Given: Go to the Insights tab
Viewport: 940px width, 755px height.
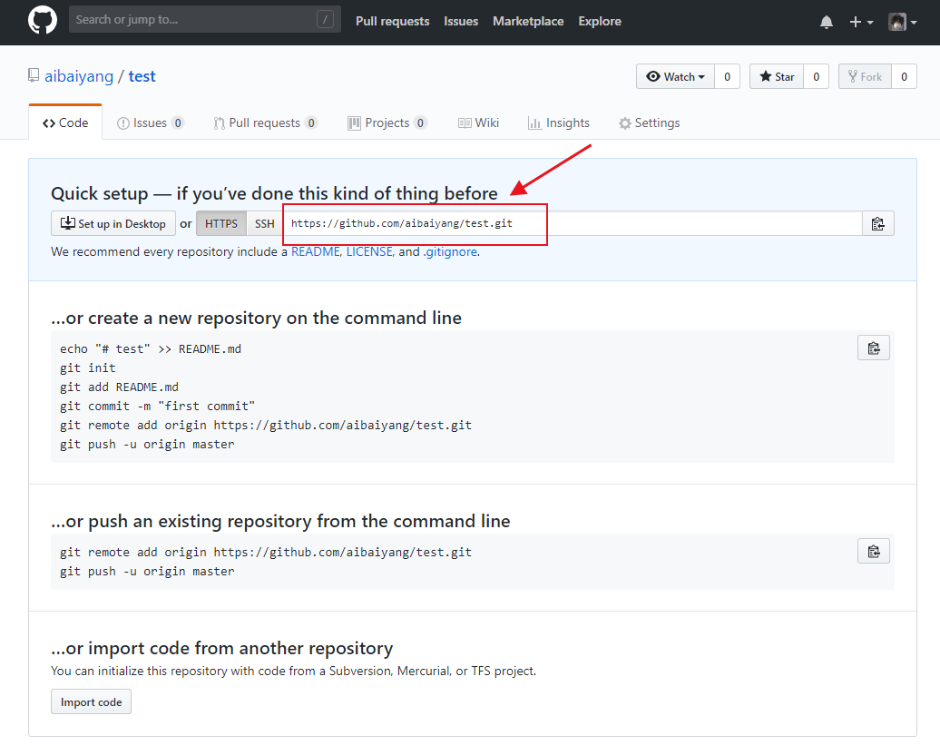Looking at the screenshot, I should tap(559, 123).
